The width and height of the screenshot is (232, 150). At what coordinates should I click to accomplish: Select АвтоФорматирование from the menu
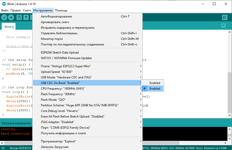56,16
